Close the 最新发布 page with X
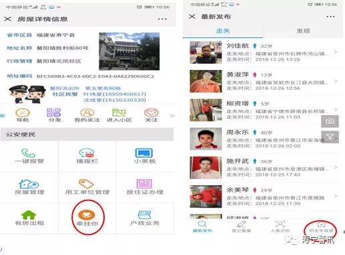Viewport: 345px width, 255px height. pyautogui.click(x=192, y=17)
